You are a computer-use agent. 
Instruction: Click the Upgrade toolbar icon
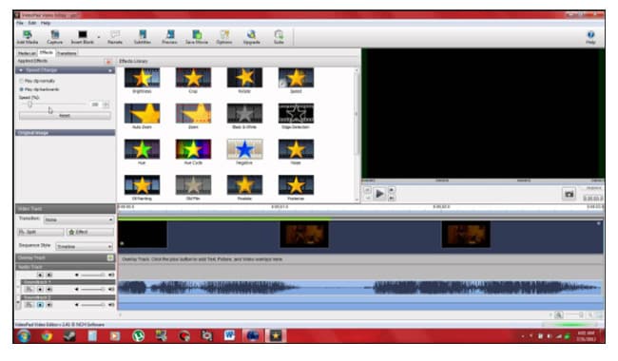pos(251,37)
